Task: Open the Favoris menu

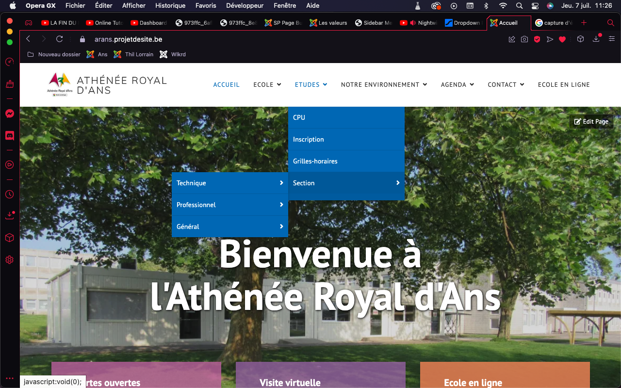Action: (206, 6)
